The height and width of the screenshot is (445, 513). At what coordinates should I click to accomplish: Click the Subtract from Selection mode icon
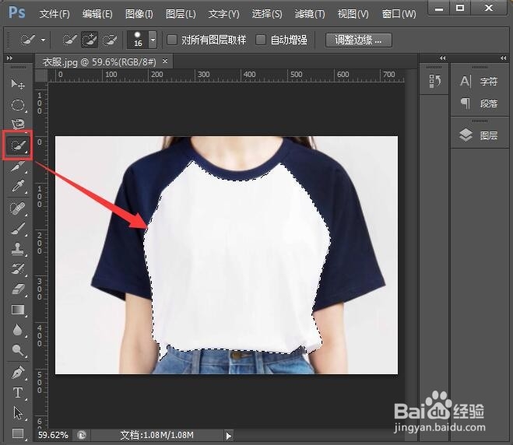pyautogui.click(x=110, y=40)
